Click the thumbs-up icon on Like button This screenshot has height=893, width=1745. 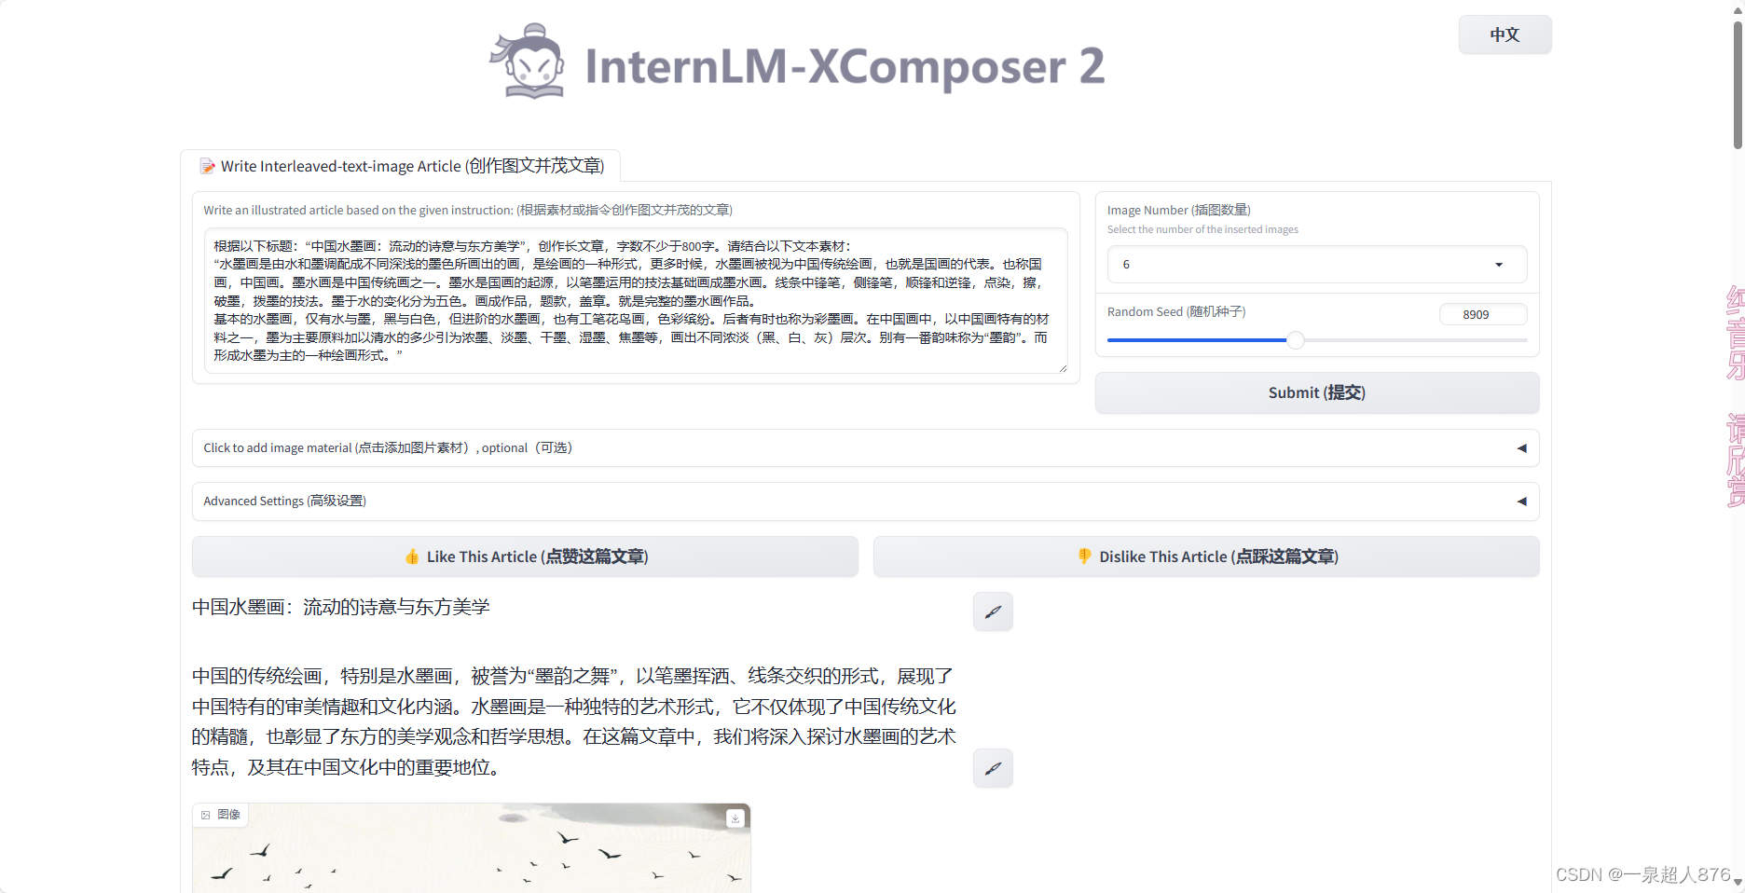[412, 556]
